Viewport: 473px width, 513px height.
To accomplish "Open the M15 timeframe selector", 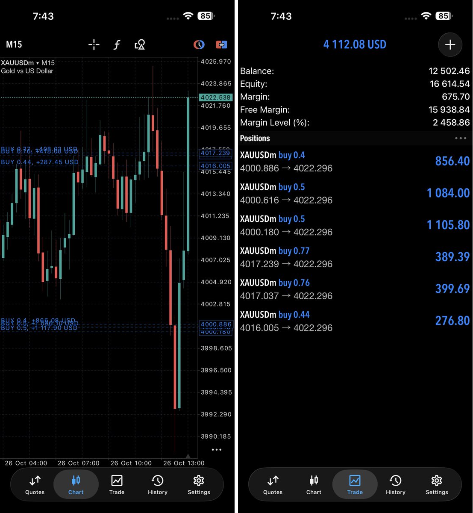I will pos(14,44).
